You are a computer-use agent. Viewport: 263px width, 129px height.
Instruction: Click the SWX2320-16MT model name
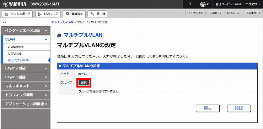coord(45,4)
